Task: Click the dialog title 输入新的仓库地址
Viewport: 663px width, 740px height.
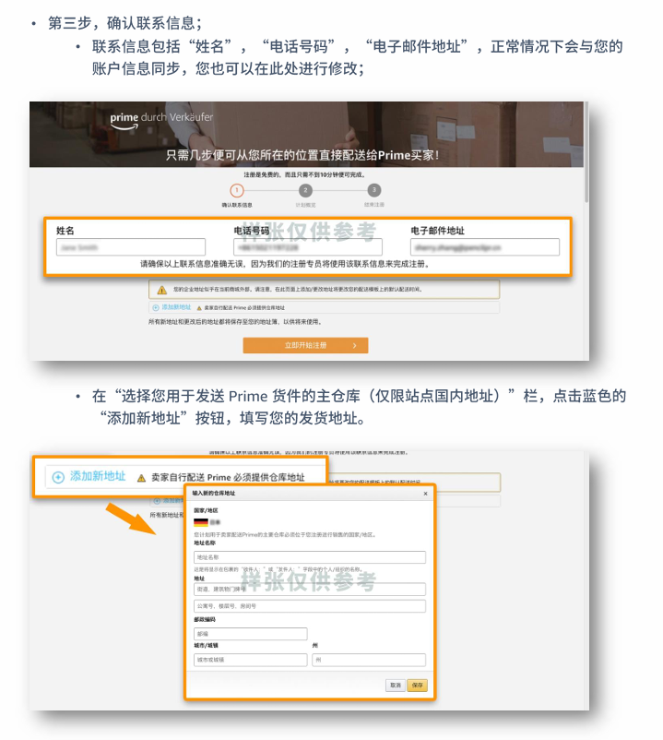Action: click(x=214, y=493)
